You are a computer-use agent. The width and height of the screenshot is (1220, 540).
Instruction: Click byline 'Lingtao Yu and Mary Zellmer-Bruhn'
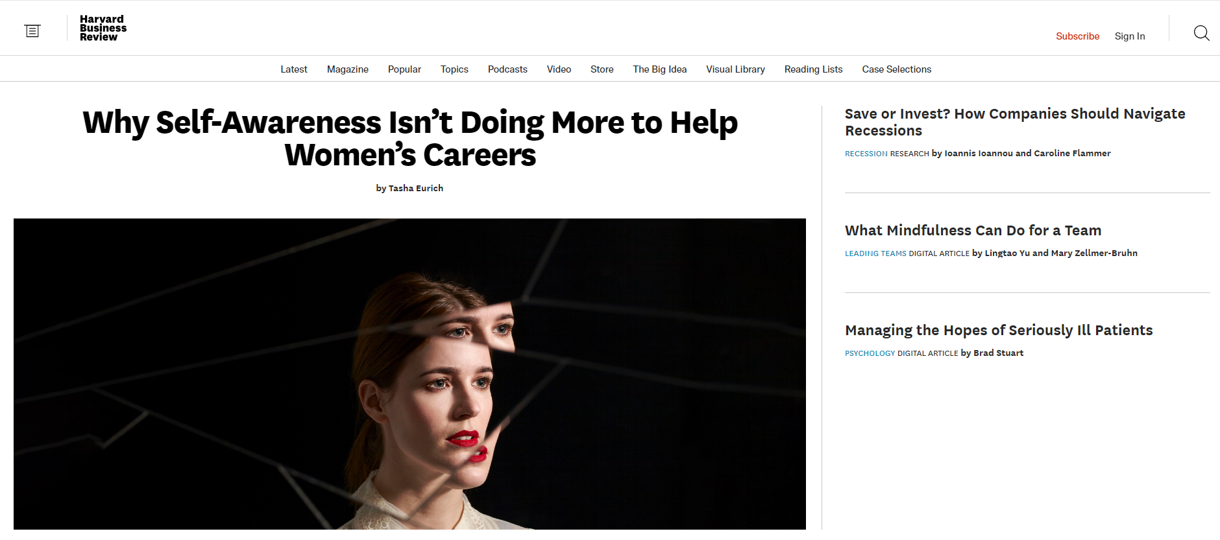point(1061,253)
